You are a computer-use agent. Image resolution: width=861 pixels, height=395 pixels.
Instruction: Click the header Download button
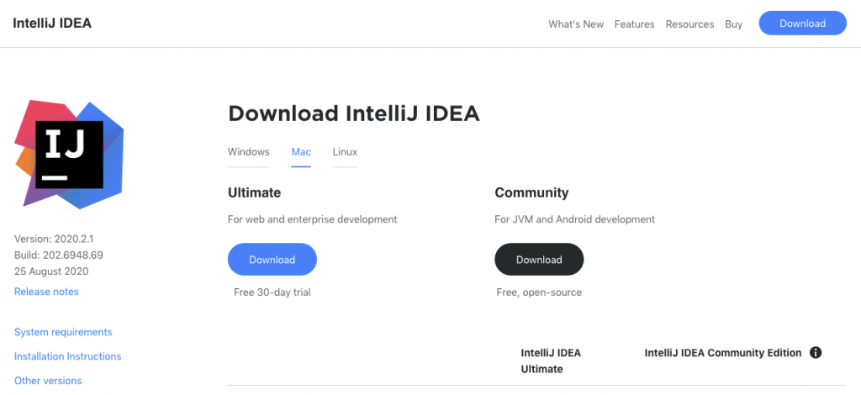point(803,23)
